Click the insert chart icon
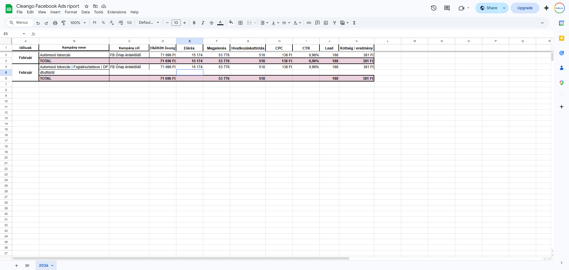This screenshot has height=270, width=569. 326,23
